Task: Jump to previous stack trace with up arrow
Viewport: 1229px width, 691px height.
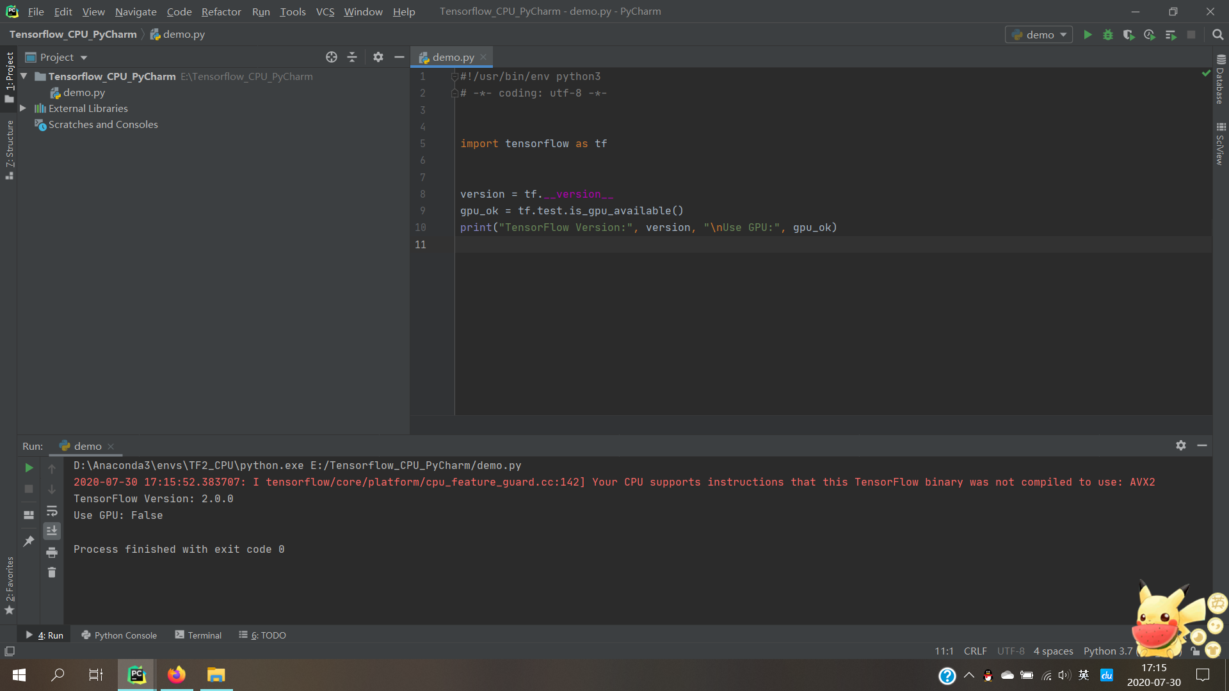Action: pyautogui.click(x=52, y=468)
